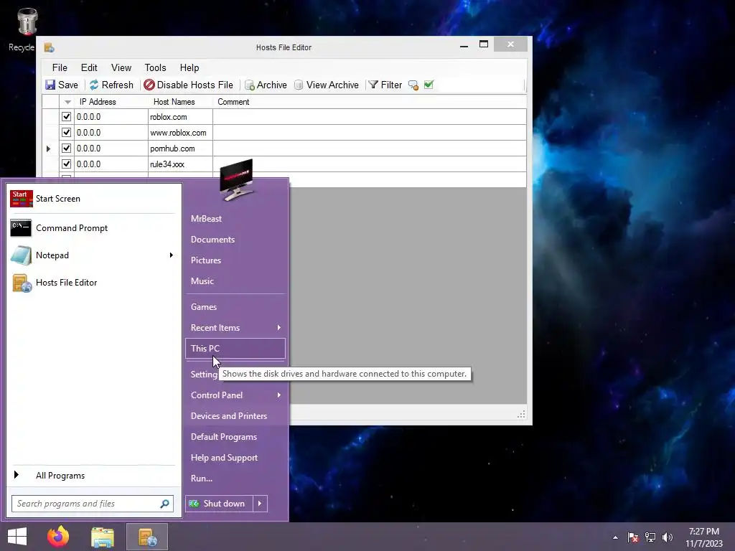
Task: Click the sort arrow in the checkbox column header
Action: (x=67, y=102)
